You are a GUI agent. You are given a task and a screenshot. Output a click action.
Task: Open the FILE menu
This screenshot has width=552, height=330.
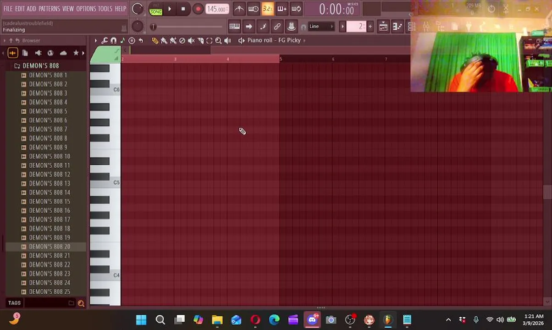(8, 9)
